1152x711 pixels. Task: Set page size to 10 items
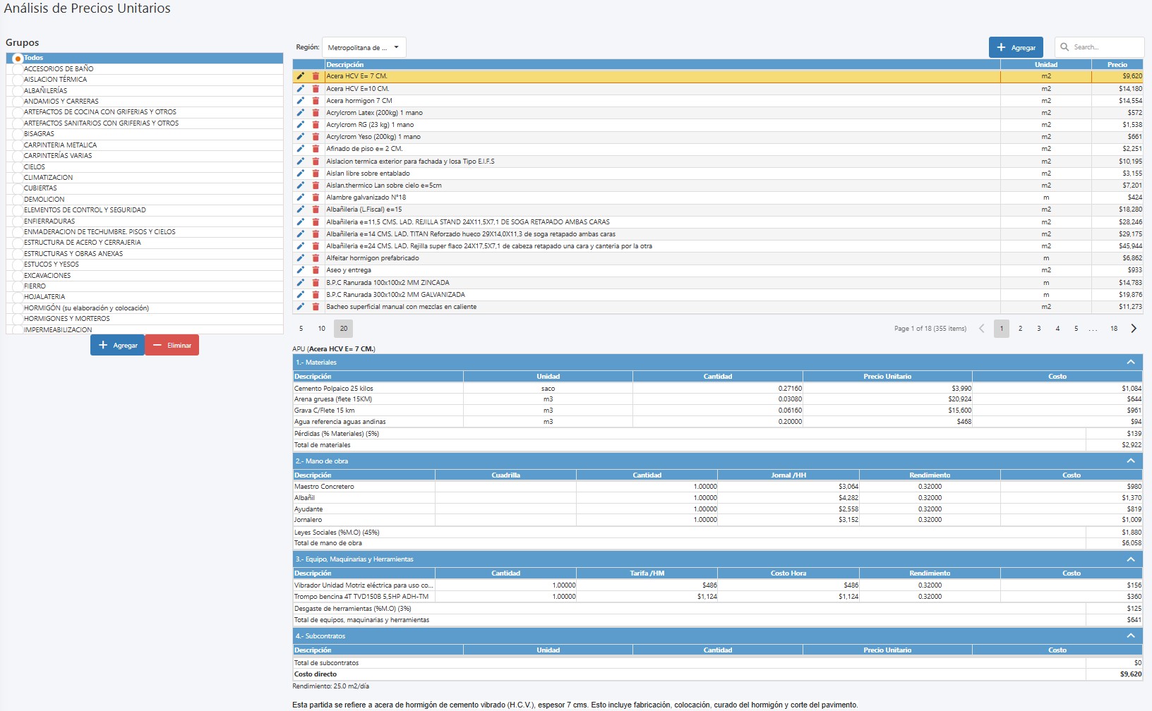[321, 329]
